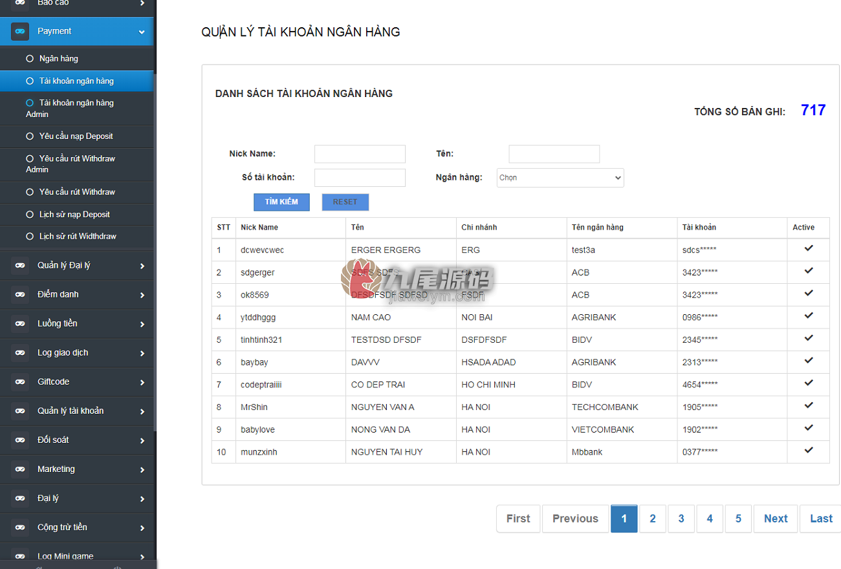Image resolution: width=841 pixels, height=569 pixels.
Task: Click the TÌM KIẾM search button
Action: (x=281, y=202)
